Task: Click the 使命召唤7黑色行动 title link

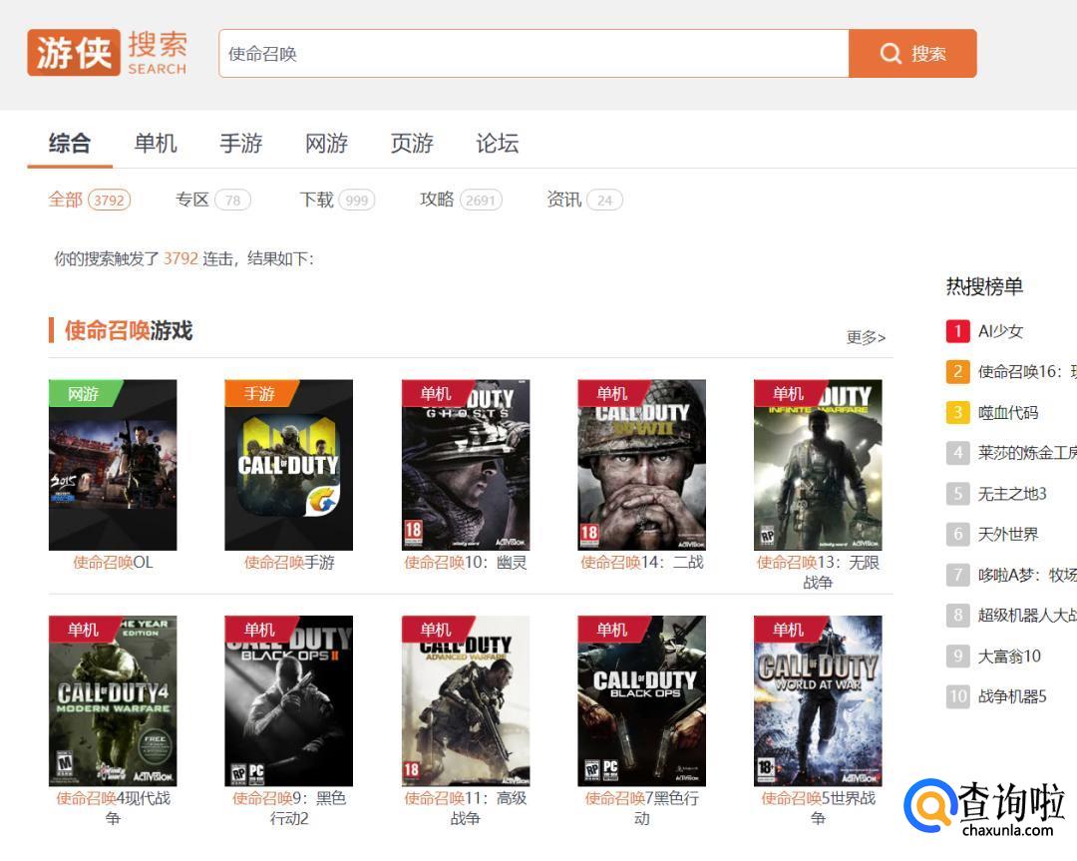Action: pyautogui.click(x=641, y=807)
